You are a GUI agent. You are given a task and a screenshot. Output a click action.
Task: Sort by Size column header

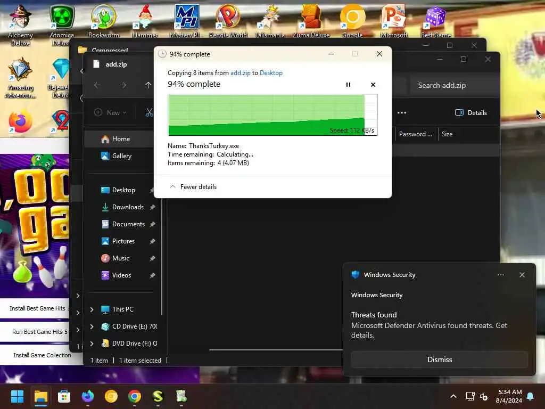[447, 134]
